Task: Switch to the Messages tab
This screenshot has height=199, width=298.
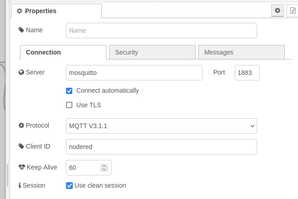Action: pyautogui.click(x=242, y=52)
